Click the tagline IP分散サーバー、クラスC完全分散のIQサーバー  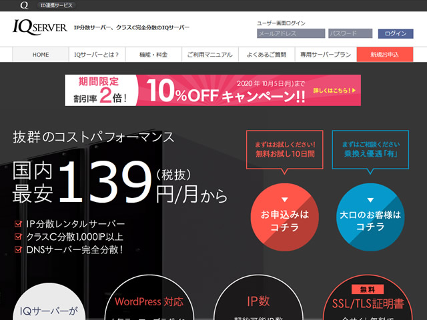131,28
